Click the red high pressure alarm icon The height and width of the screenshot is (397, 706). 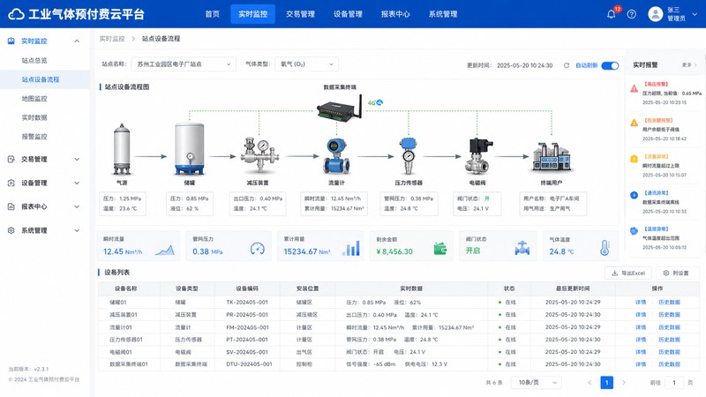click(x=634, y=89)
